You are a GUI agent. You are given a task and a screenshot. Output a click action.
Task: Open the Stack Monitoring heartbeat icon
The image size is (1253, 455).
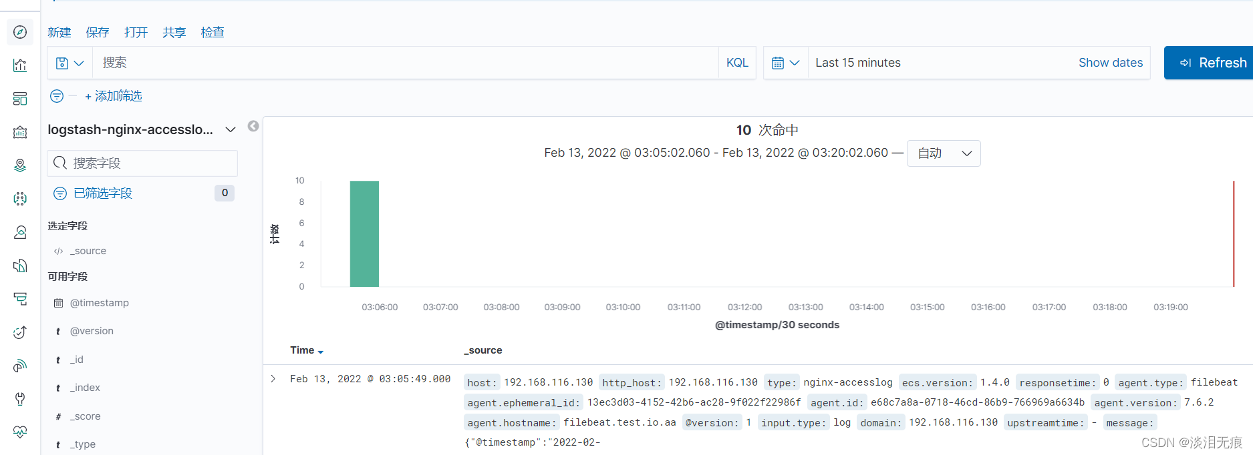pyautogui.click(x=20, y=432)
